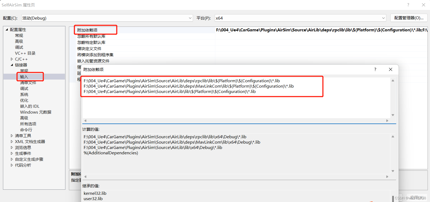Image resolution: width=430 pixels, height=202 pixels.
Task: Close the SelfAirSim 属性页 window
Action: tap(424, 5)
